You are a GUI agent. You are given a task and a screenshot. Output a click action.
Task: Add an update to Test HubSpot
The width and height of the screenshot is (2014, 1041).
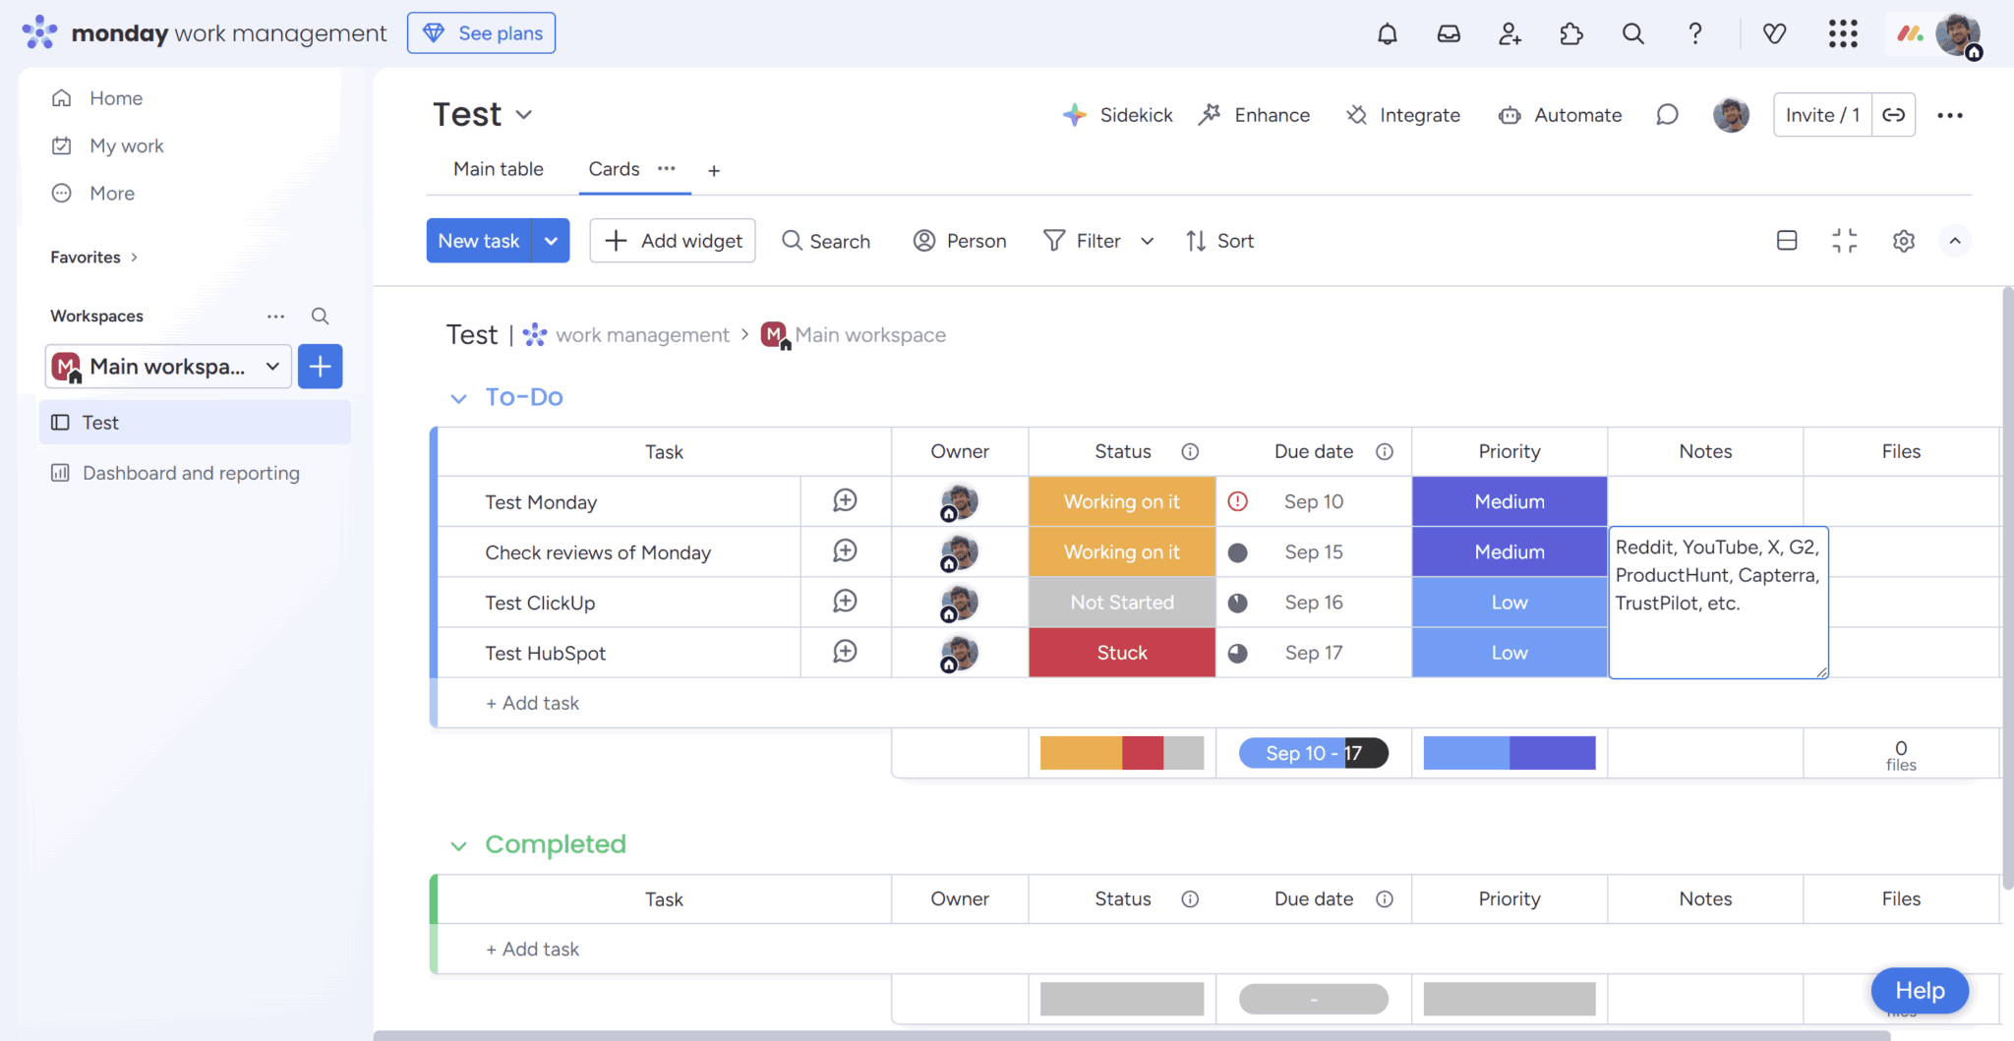click(x=845, y=652)
